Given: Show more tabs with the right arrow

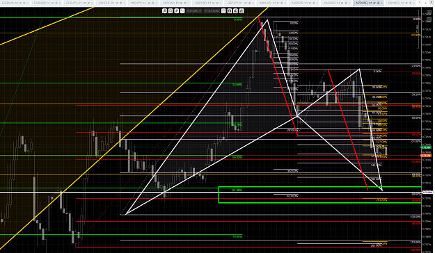Looking at the screenshot, I should coord(420,3).
